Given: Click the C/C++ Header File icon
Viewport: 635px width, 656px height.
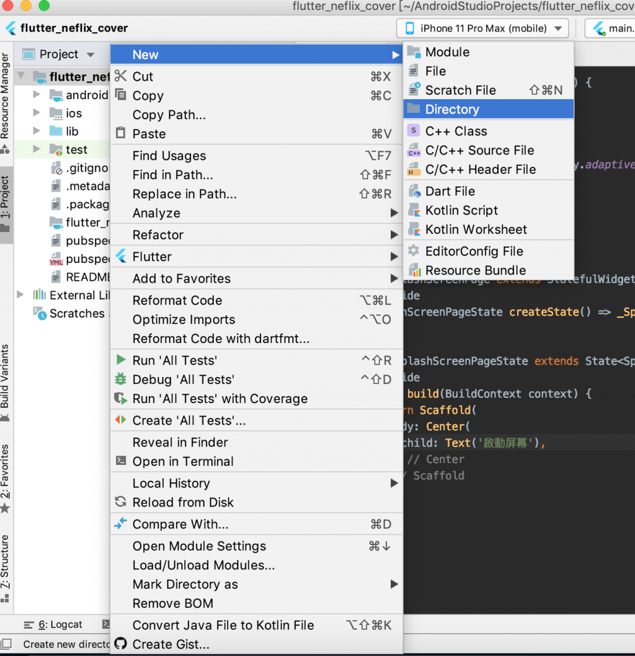Looking at the screenshot, I should point(414,169).
